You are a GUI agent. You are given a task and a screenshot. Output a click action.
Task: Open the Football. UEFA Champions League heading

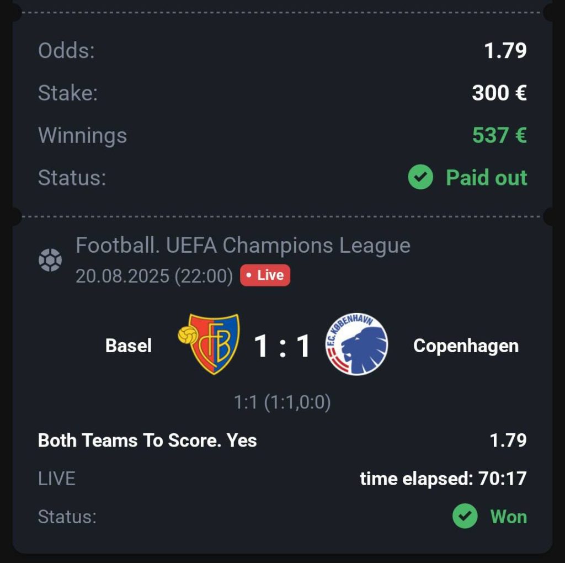pos(243,246)
